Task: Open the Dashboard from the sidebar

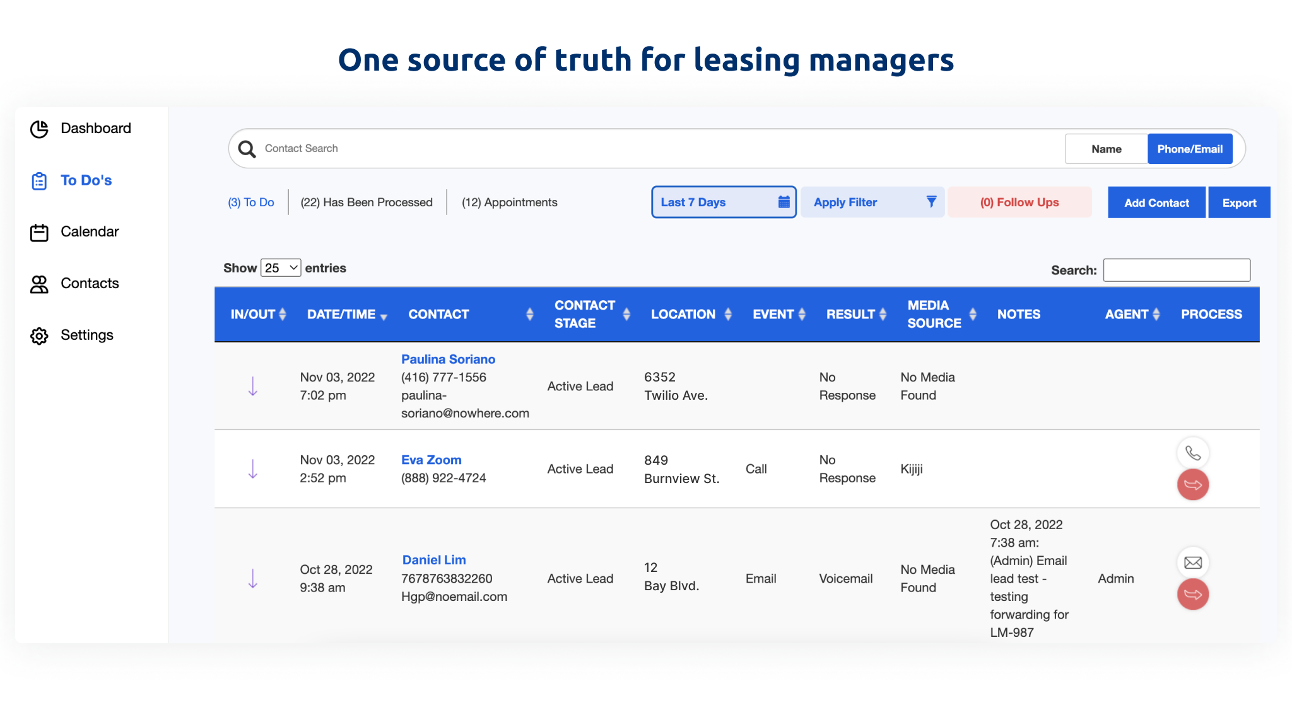Action: [x=95, y=128]
